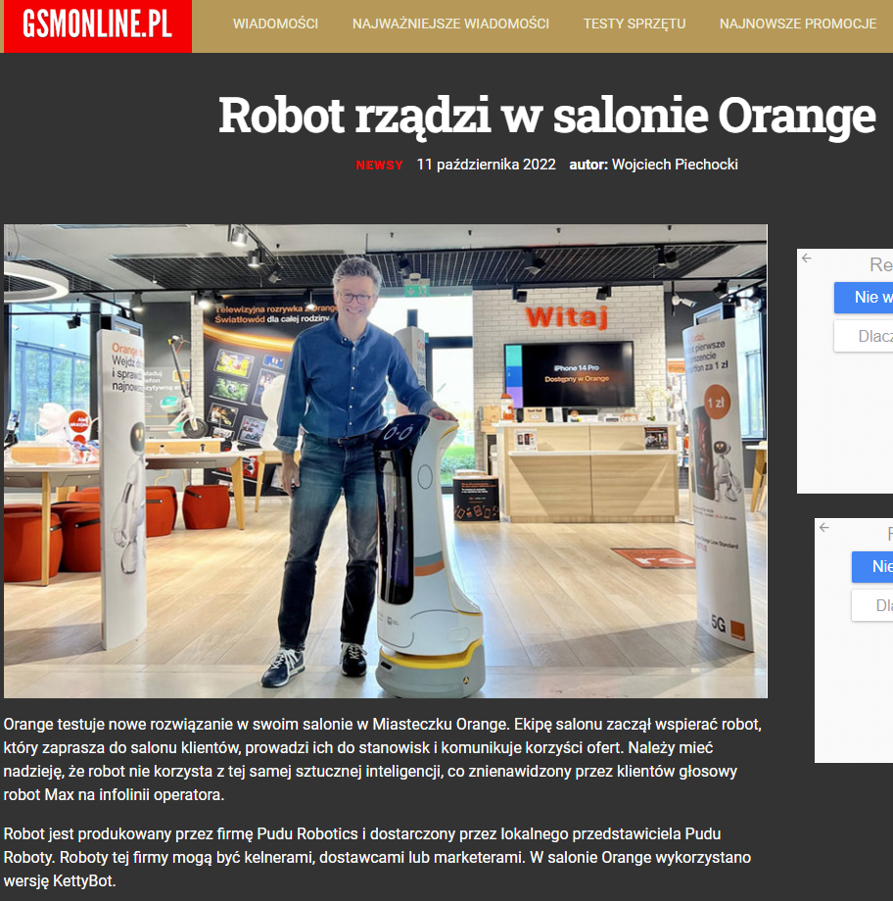Viewport: 893px width, 901px height.
Task: Click 'Dlacz' button in upper ad
Action: (x=864, y=336)
